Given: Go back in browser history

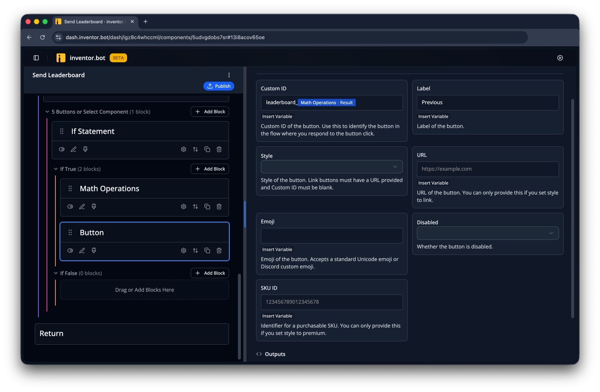Looking at the screenshot, I should tap(29, 37).
